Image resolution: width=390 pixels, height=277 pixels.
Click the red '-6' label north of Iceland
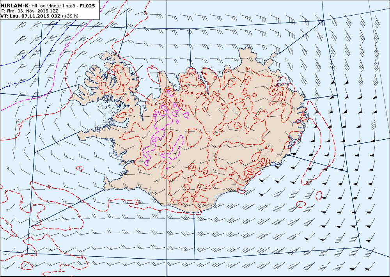151,67
